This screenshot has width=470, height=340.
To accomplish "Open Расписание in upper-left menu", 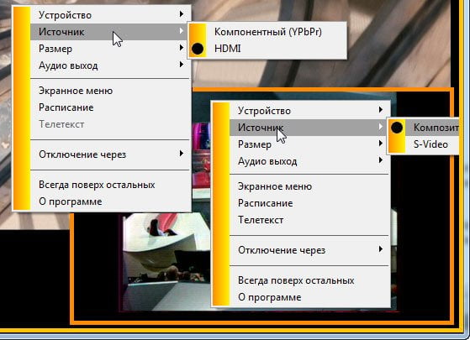I will pos(110,107).
